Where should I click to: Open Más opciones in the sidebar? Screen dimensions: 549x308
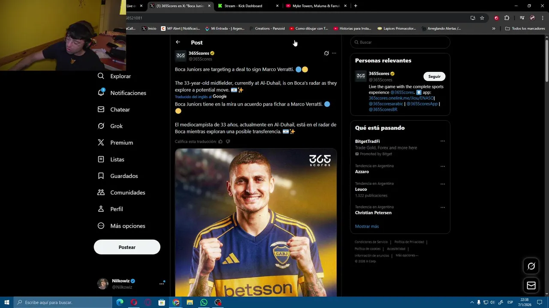[121, 226]
